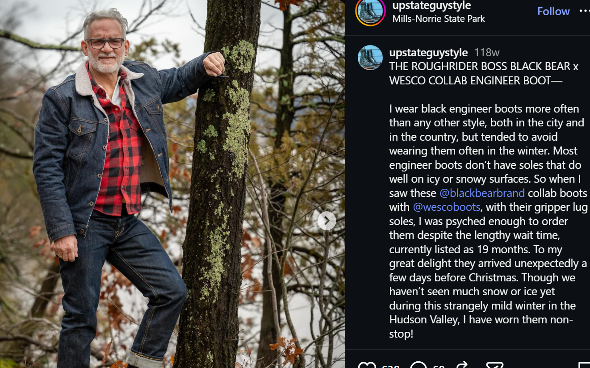Click the man's photo in the post
This screenshot has width=590, height=368.
click(x=172, y=184)
